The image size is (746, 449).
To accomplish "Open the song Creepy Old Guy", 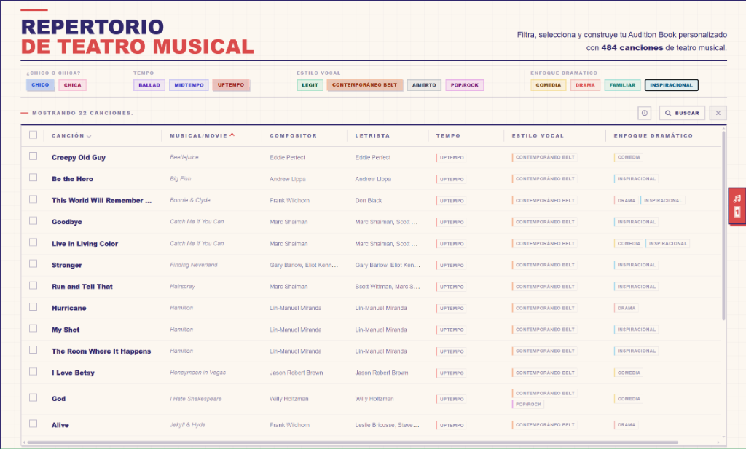I will pos(79,158).
